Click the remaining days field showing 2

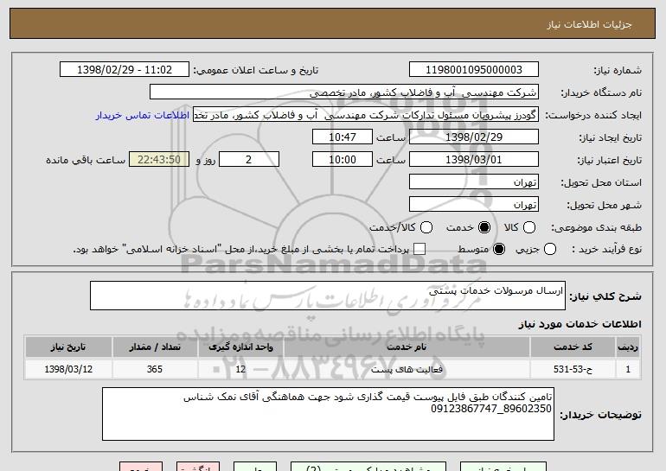(x=249, y=160)
